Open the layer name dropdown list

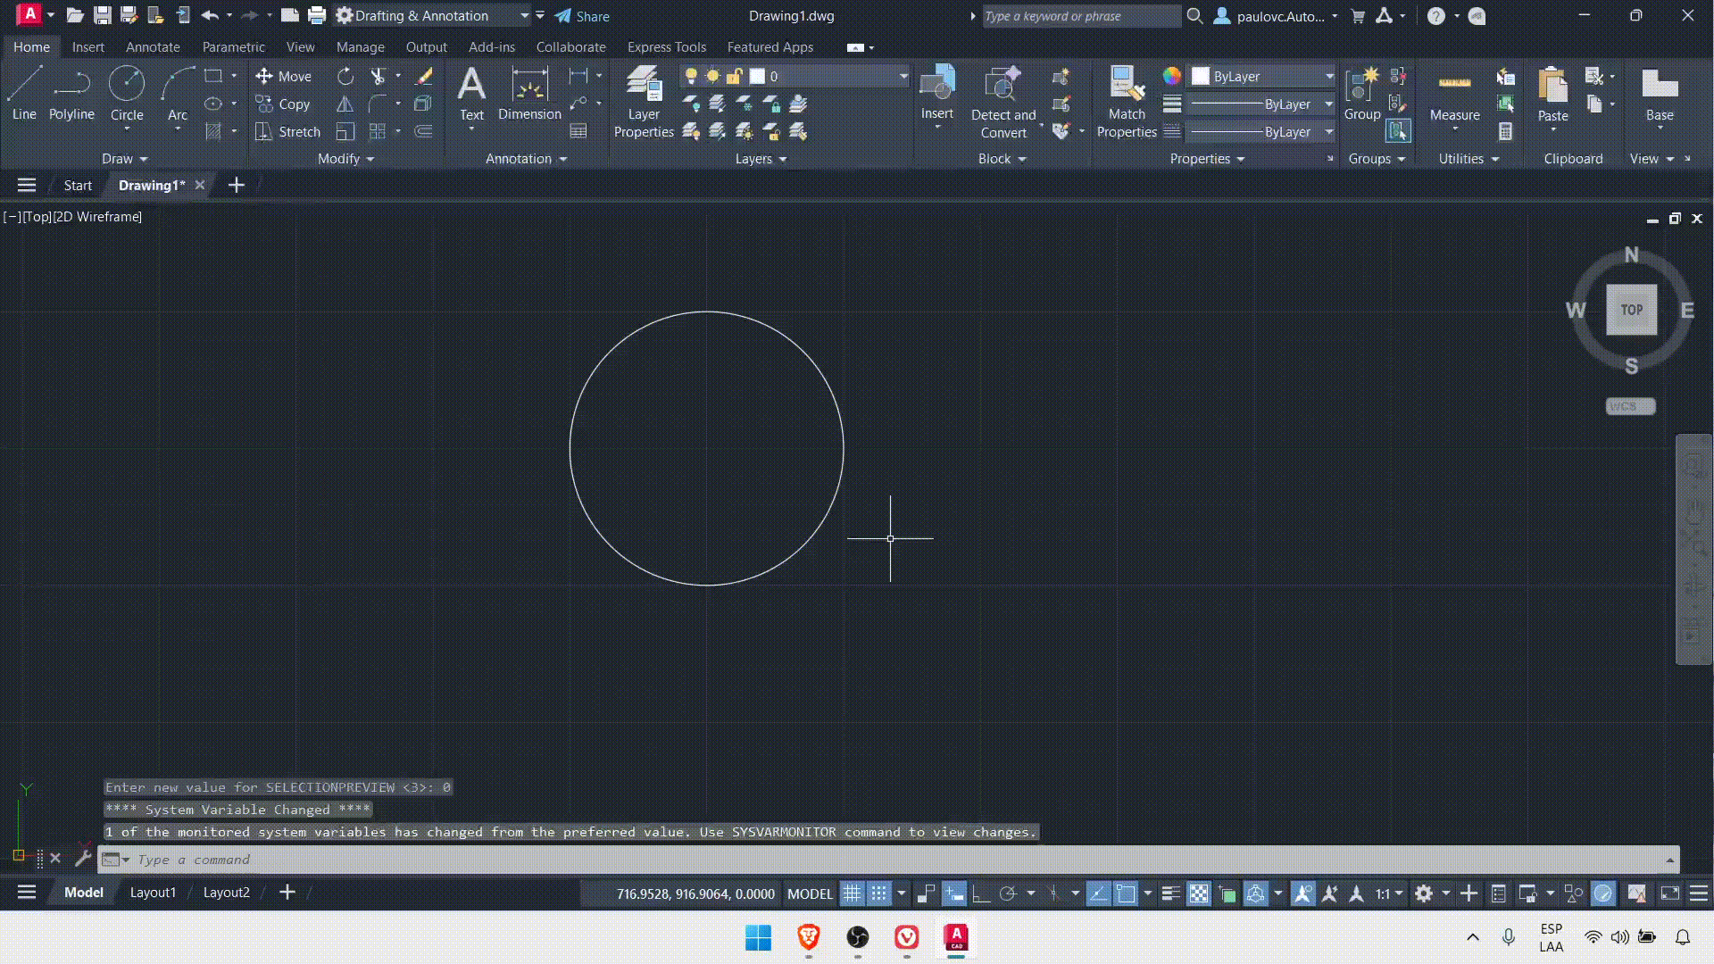[x=903, y=76]
